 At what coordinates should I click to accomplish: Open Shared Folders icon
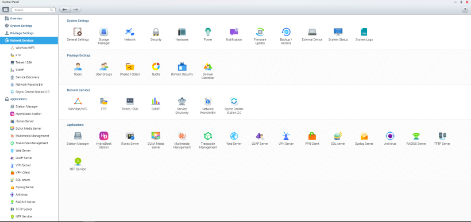pyautogui.click(x=130, y=66)
